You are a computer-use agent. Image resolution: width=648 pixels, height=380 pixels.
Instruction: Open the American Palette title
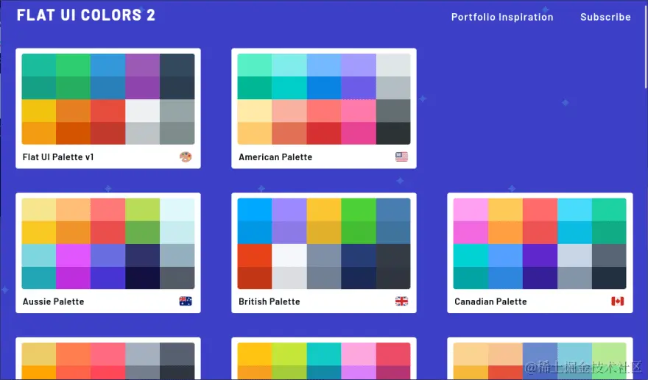[x=275, y=157]
